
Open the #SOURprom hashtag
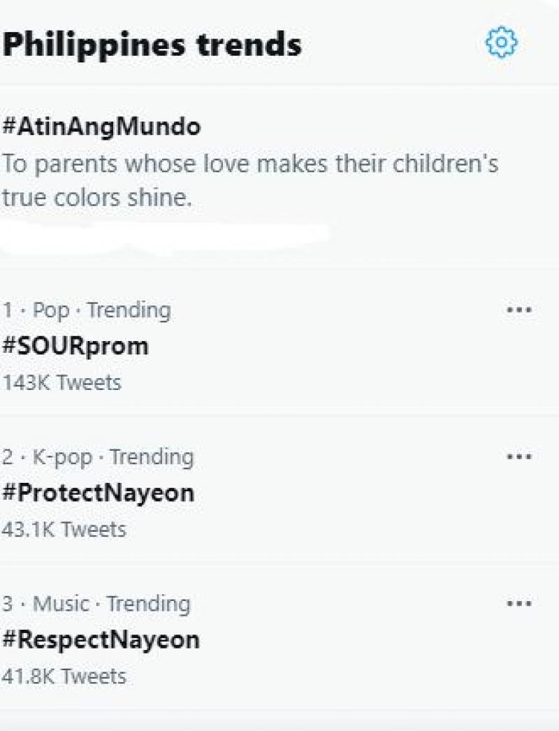[75, 346]
